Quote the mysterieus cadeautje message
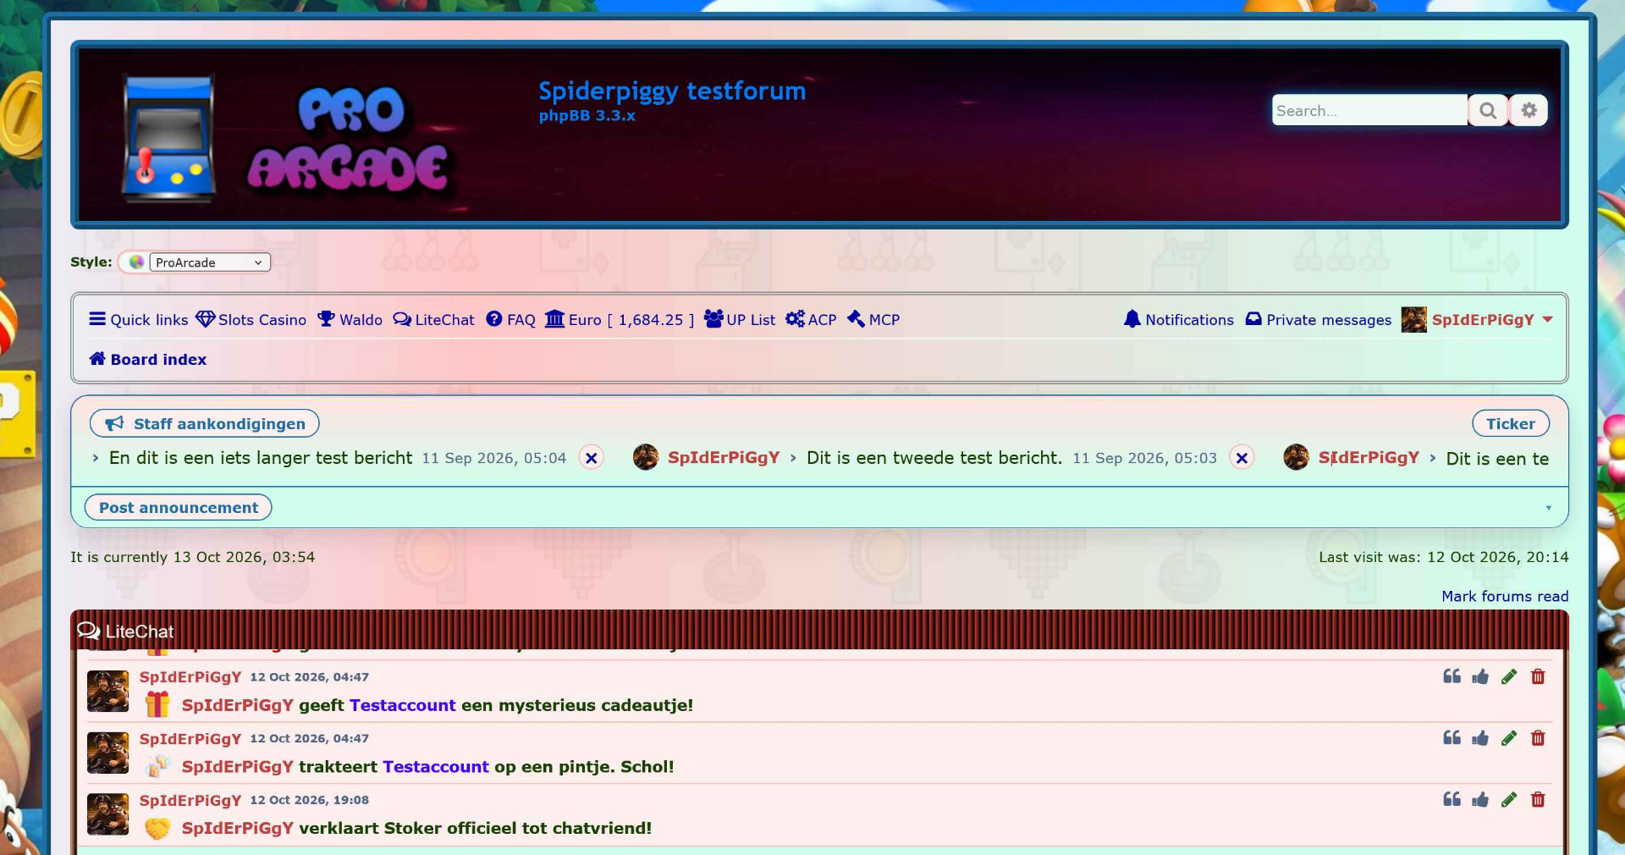The height and width of the screenshot is (855, 1625). coord(1451,676)
